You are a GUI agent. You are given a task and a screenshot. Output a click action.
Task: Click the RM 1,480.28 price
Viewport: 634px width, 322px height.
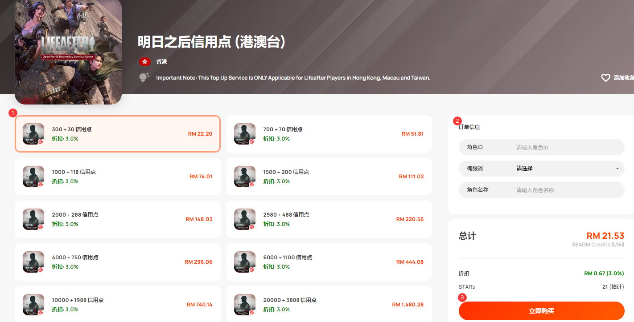(408, 305)
